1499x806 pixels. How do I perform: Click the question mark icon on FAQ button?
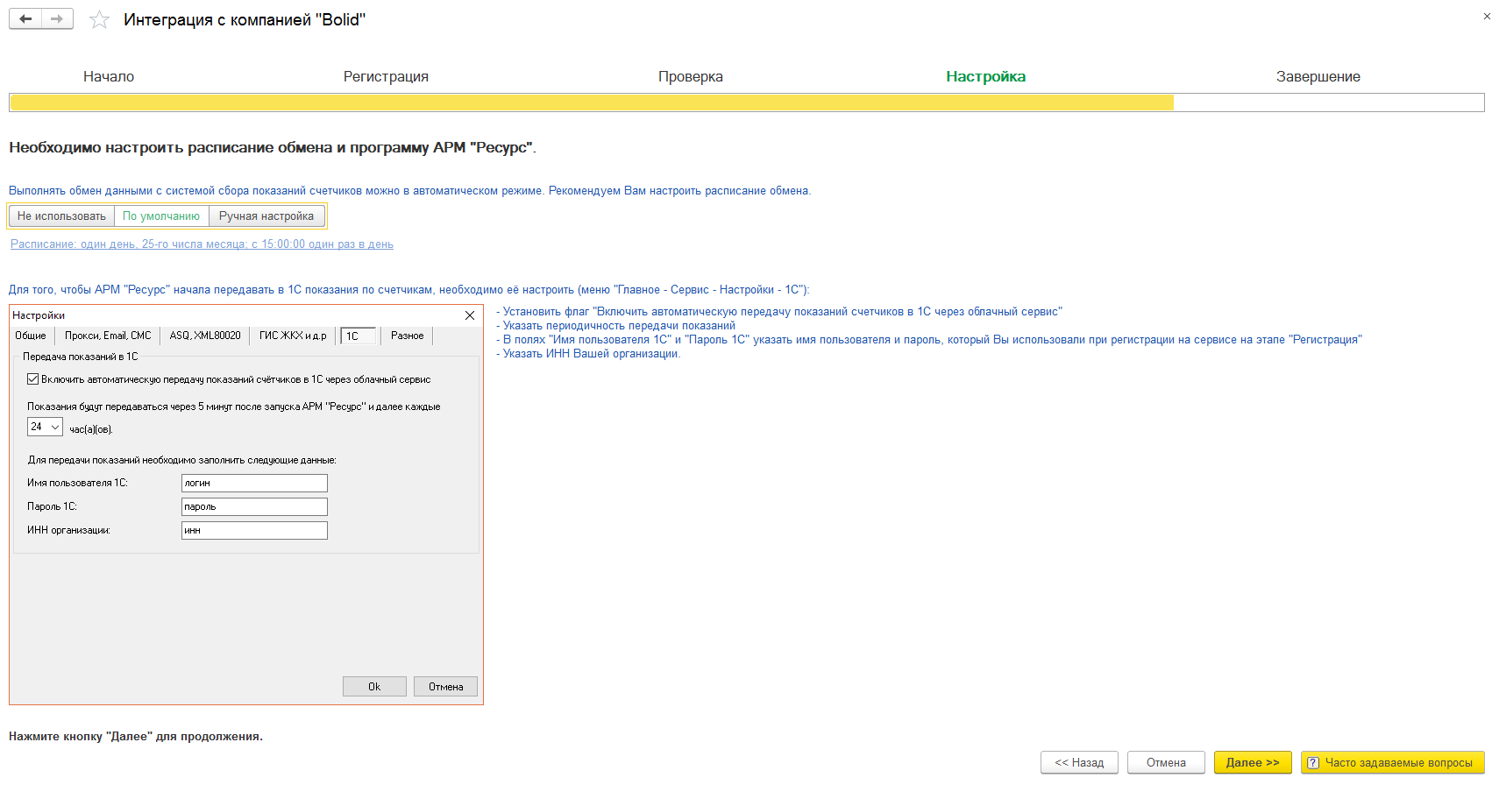(x=1312, y=763)
